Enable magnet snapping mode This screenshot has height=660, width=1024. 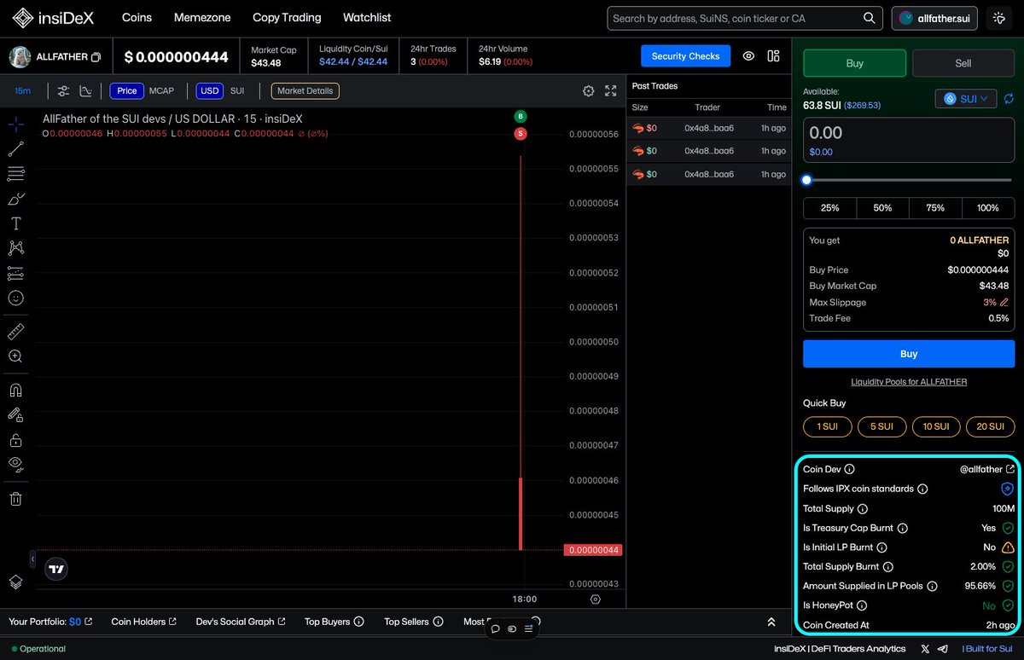pos(15,390)
